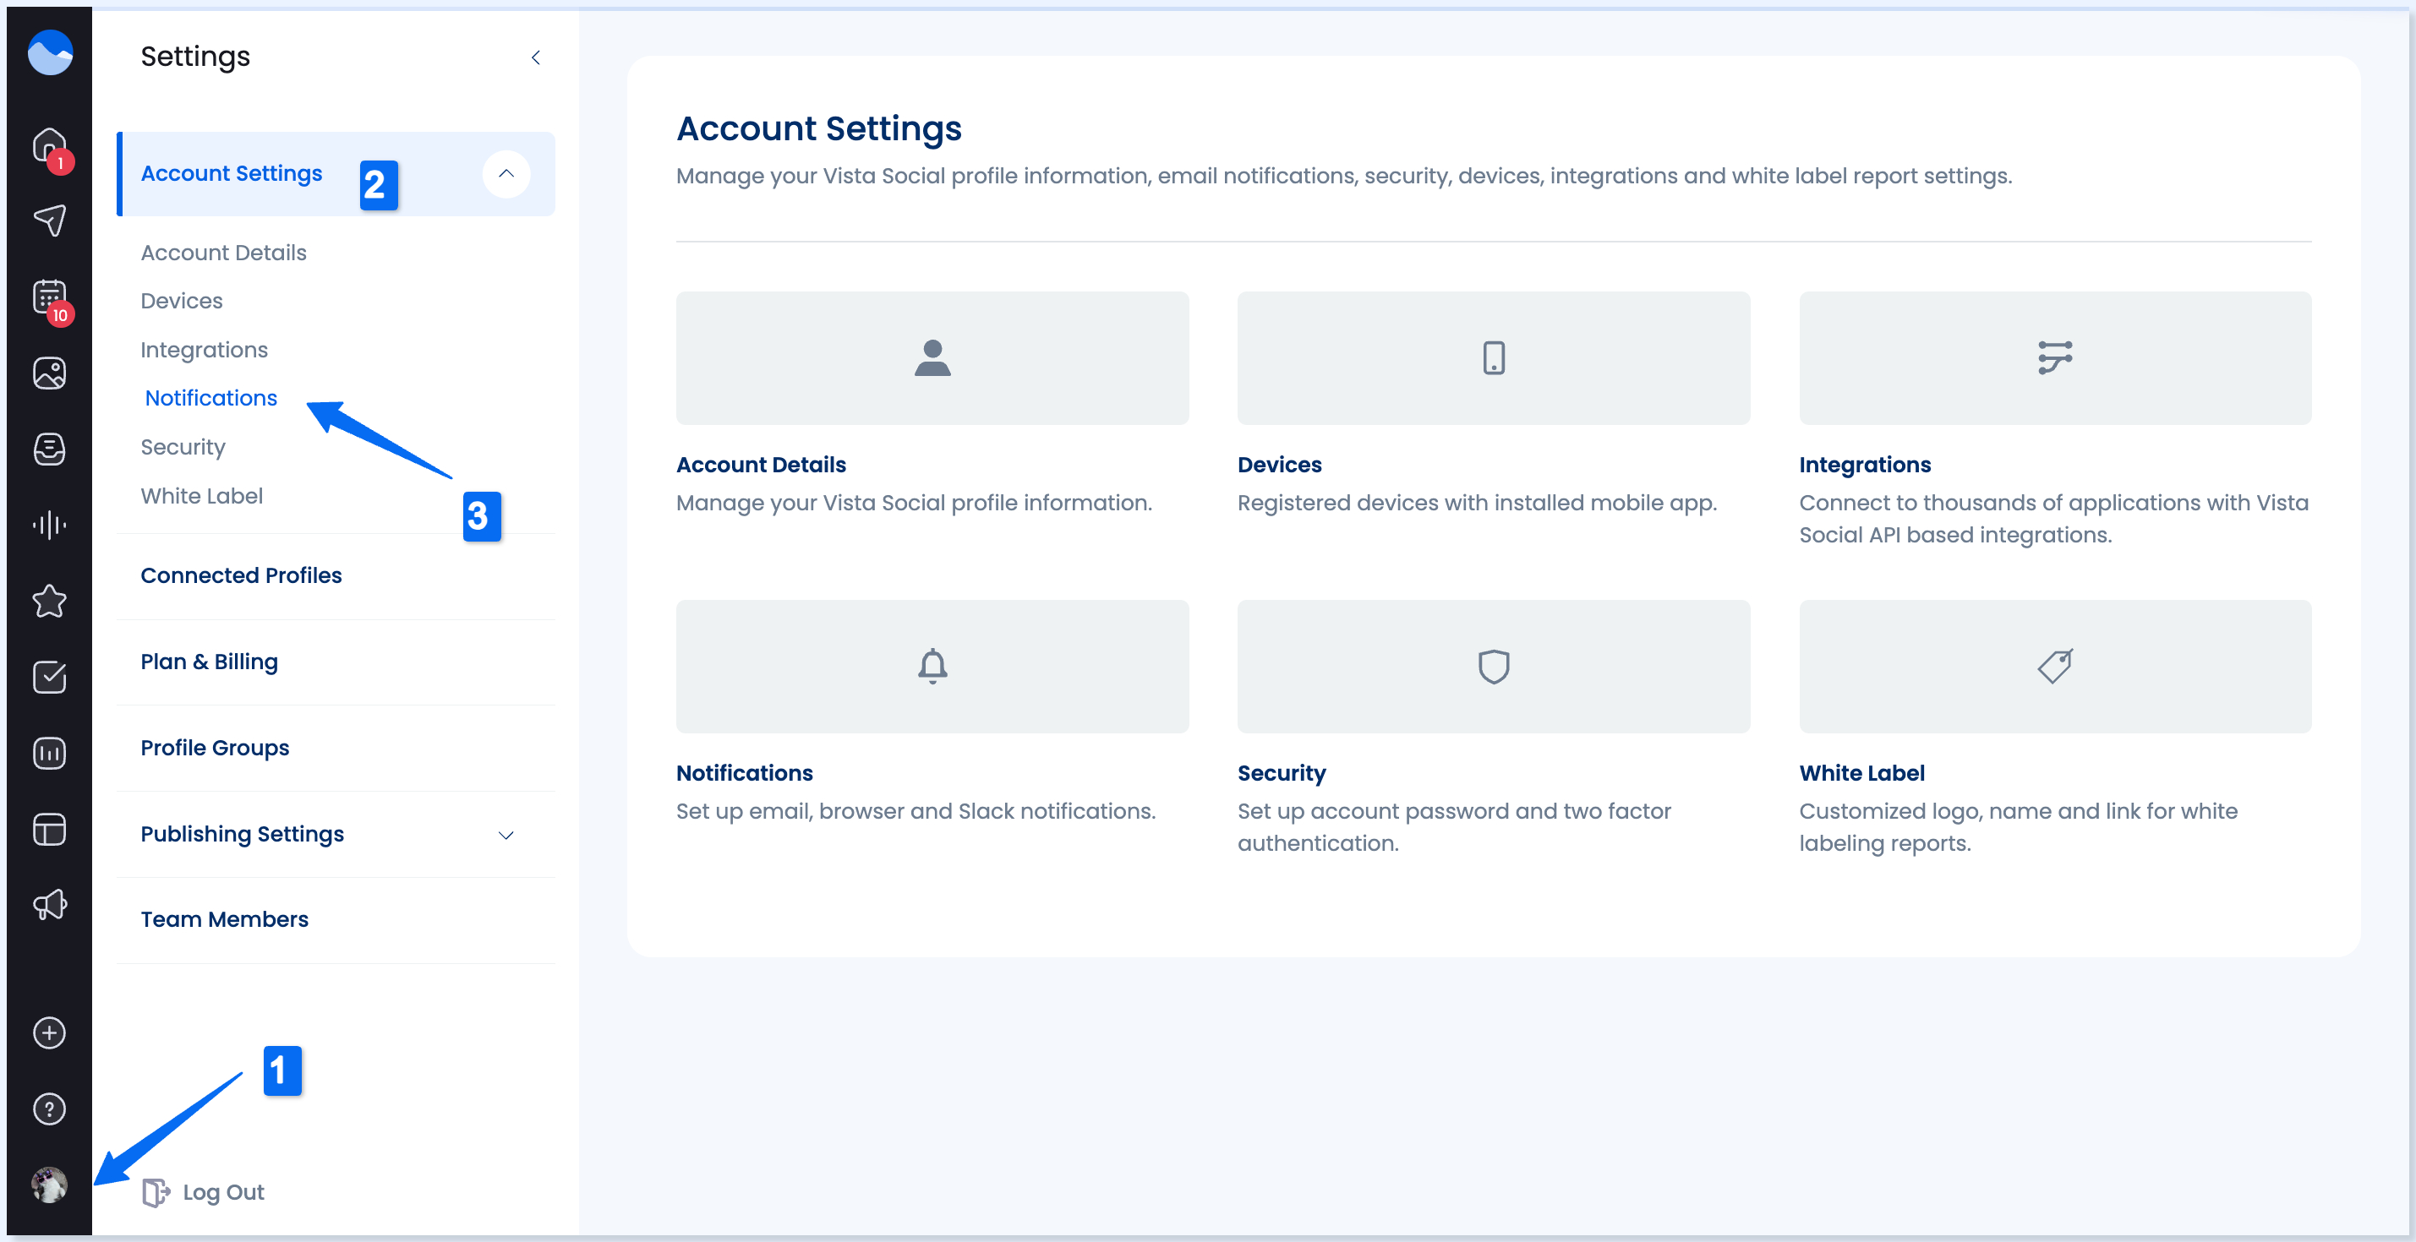Image resolution: width=2416 pixels, height=1242 pixels.
Task: Open the Account Details card title link
Action: point(761,465)
